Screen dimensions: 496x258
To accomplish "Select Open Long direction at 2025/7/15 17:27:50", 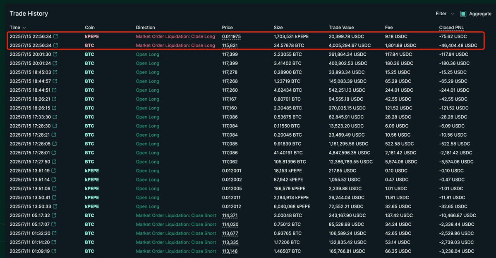I will pos(147,162).
